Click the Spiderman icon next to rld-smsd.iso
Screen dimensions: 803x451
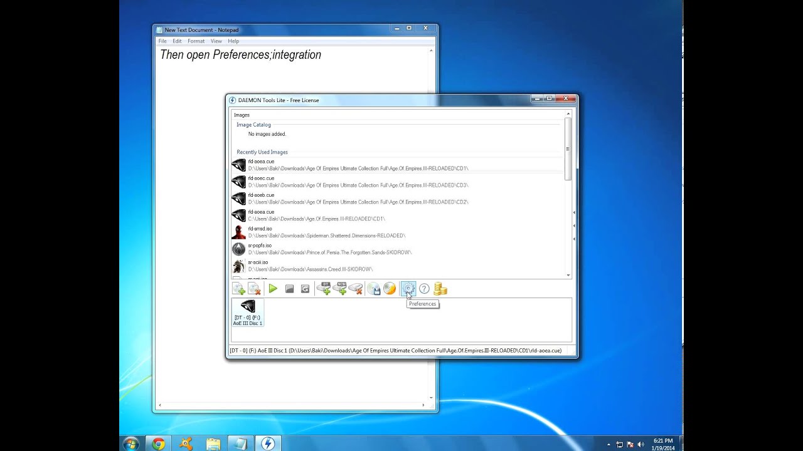[238, 232]
